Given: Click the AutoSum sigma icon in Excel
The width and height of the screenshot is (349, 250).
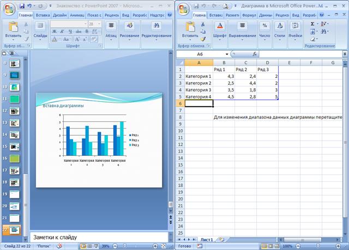Looking at the screenshot, I should pos(312,24).
